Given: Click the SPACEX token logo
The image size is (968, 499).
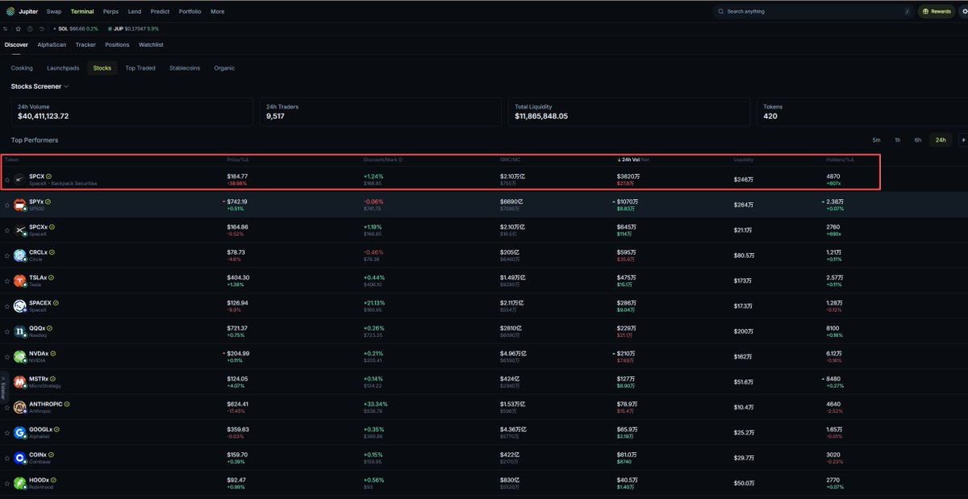Looking at the screenshot, I should (x=19, y=306).
